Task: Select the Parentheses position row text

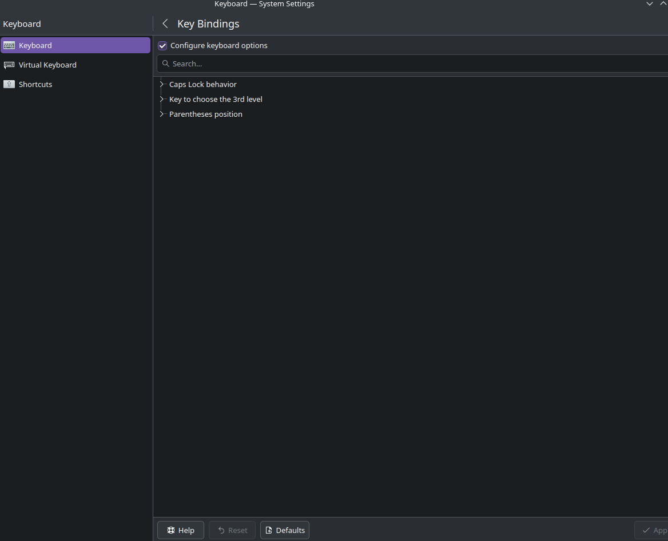Action: (206, 114)
